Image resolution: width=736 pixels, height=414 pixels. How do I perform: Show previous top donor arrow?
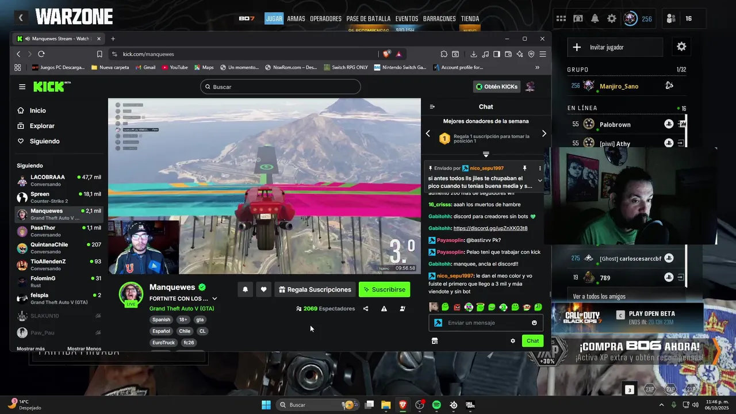tap(428, 133)
